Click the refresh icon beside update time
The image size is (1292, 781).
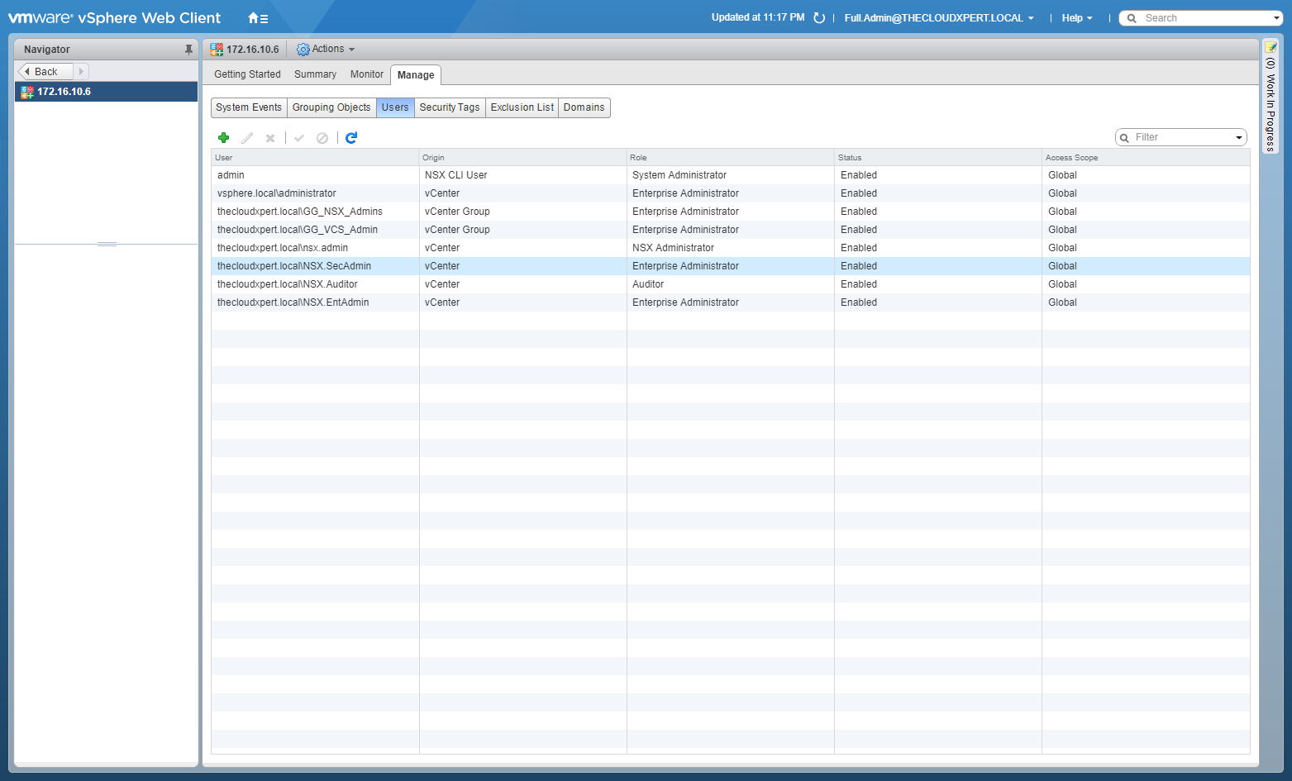point(819,18)
